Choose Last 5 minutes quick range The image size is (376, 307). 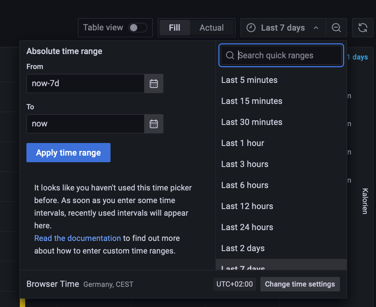(x=249, y=80)
